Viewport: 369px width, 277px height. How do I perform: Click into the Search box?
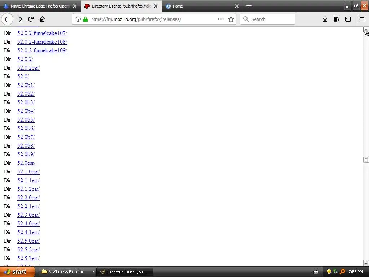click(x=267, y=19)
